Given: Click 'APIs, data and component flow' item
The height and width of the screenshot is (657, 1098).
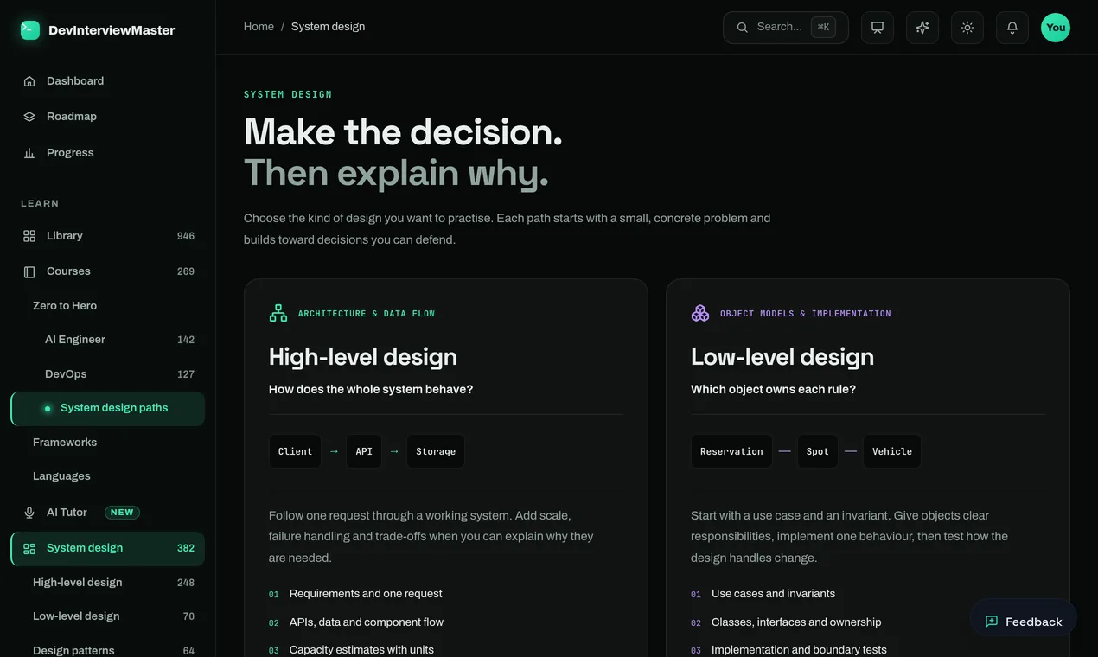Looking at the screenshot, I should [x=367, y=622].
